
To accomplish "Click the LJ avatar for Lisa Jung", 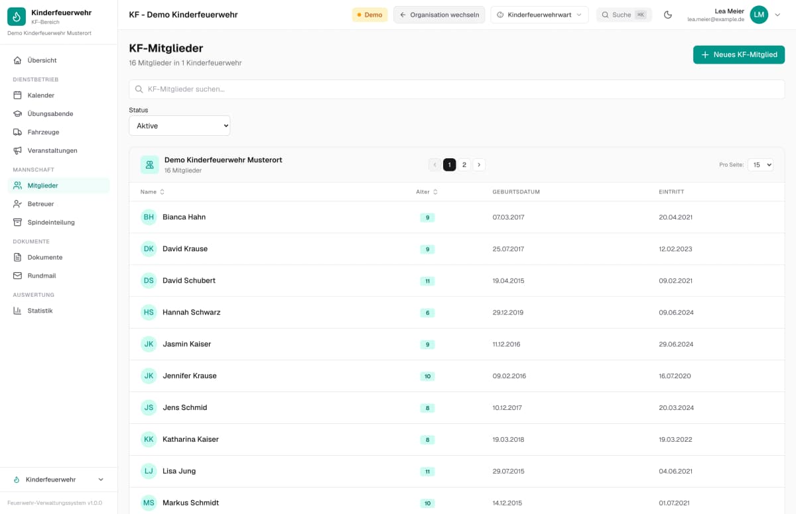I will (149, 472).
